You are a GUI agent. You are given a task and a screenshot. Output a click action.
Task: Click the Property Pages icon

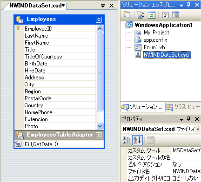pos(150,140)
